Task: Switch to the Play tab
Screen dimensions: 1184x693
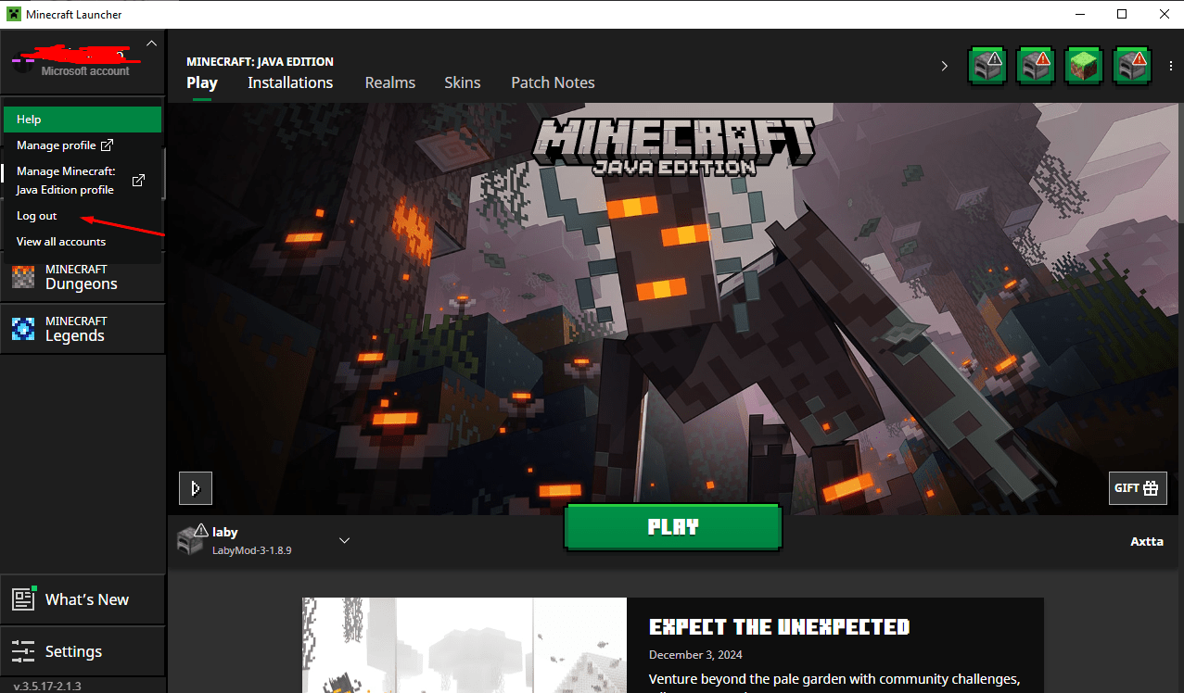Action: (x=202, y=82)
